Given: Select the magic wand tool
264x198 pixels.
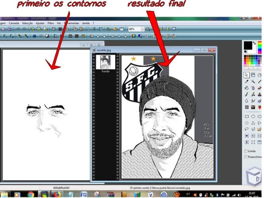Looking at the screenshot, I should [253, 82].
